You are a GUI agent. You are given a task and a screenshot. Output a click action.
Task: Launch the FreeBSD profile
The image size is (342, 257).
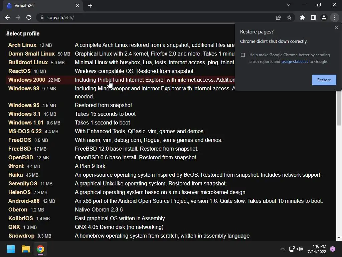(x=20, y=149)
